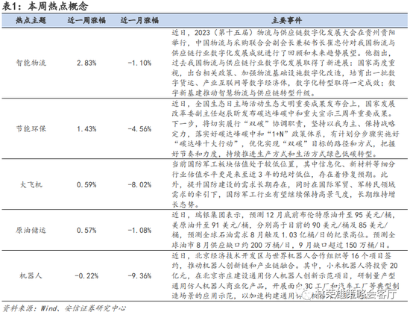
Task: Click the 2.83% weekly gain value
Action: coord(86,63)
